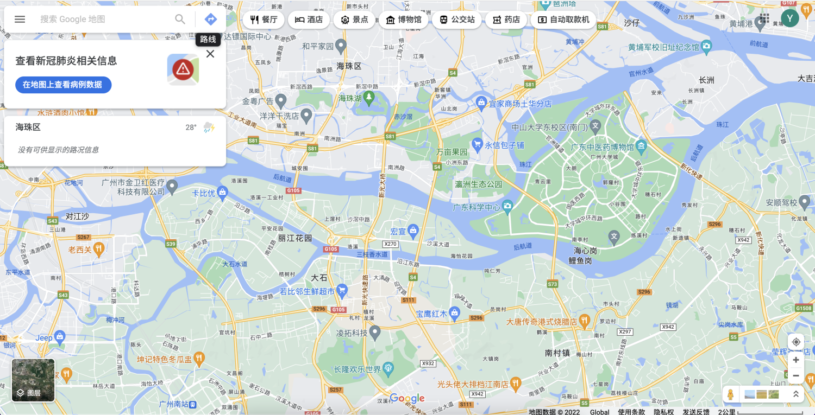This screenshot has width=815, height=415.
Task: Zoom in with the plus button
Action: [x=796, y=360]
